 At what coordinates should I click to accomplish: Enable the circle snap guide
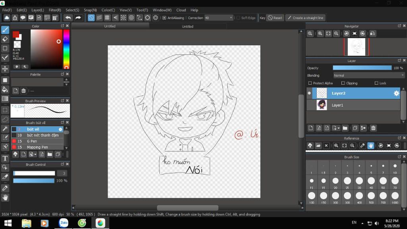[x=131, y=17]
